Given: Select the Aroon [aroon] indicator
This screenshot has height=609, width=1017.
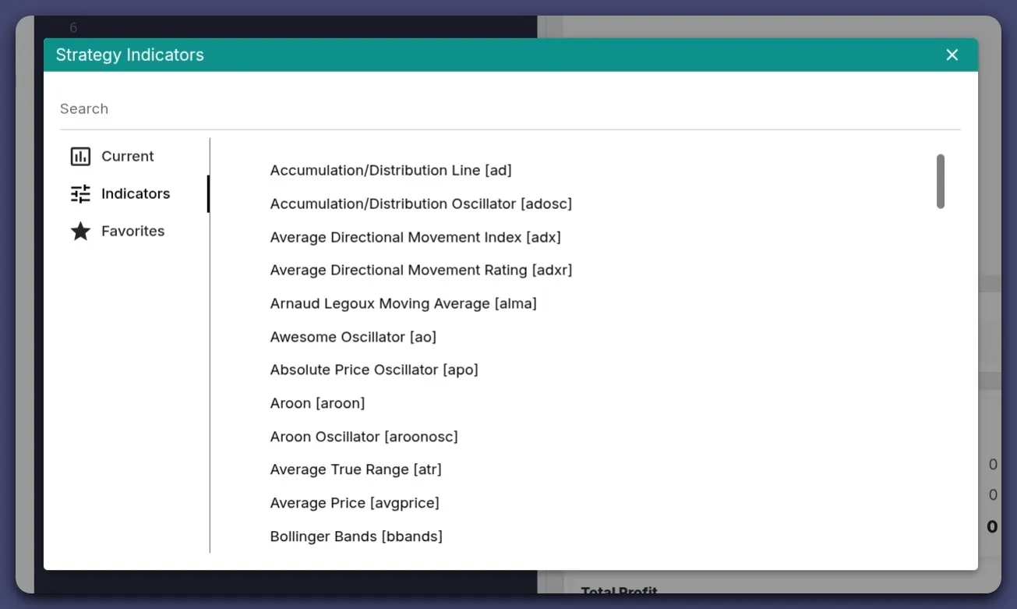Looking at the screenshot, I should click(317, 403).
